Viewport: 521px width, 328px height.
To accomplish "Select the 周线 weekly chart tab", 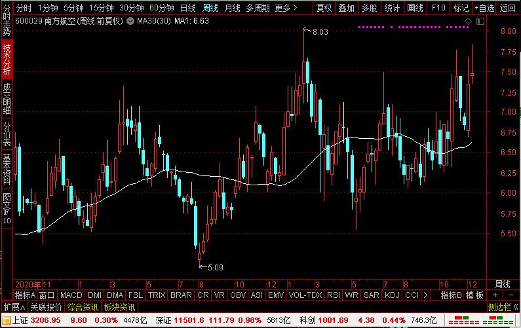I will pyautogui.click(x=210, y=8).
